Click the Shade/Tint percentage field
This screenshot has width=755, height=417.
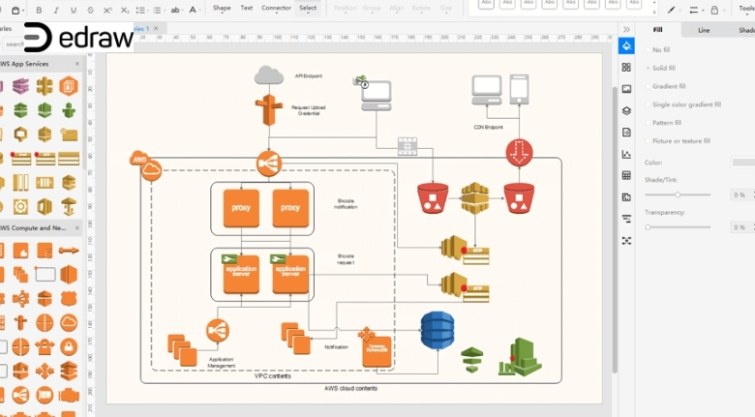tap(740, 195)
